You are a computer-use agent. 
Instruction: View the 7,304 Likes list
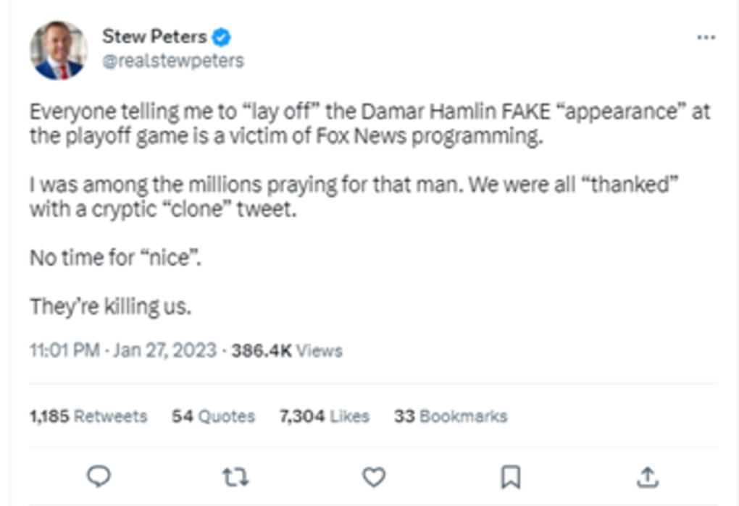pos(323,417)
